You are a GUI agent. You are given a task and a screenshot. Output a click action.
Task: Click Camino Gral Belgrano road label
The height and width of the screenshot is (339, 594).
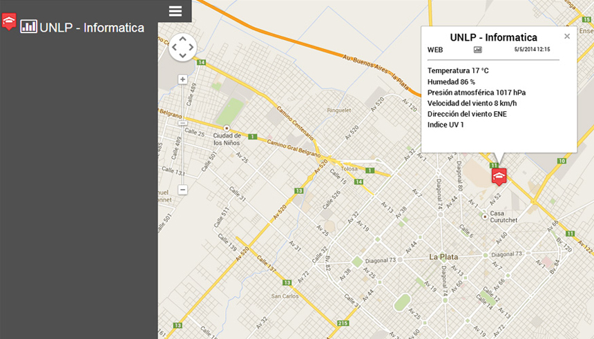pyautogui.click(x=294, y=148)
